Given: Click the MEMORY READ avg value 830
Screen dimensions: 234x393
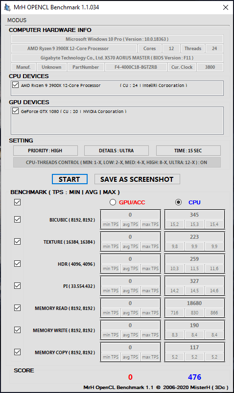Looking at the screenshot, I should pyautogui.click(x=194, y=313).
